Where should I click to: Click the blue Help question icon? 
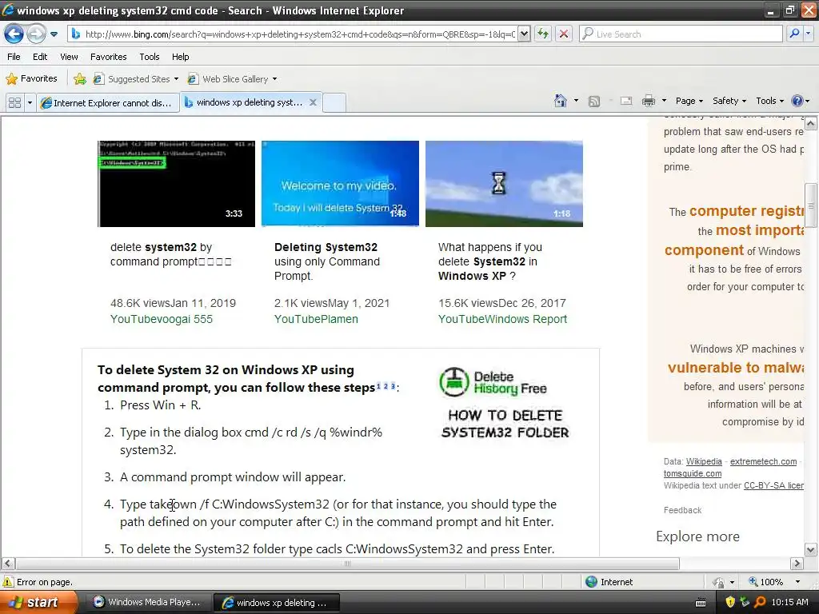[x=797, y=101]
